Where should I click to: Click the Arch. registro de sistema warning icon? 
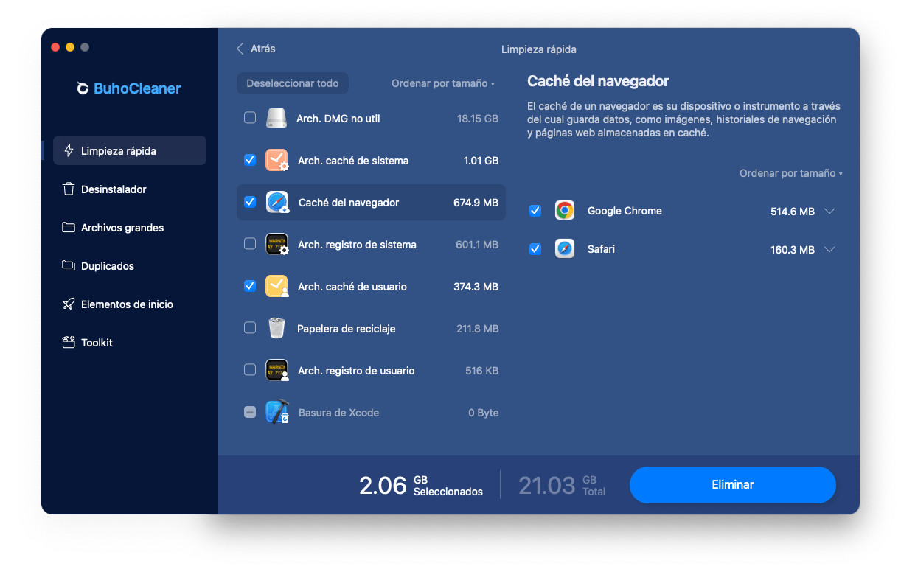tap(276, 244)
